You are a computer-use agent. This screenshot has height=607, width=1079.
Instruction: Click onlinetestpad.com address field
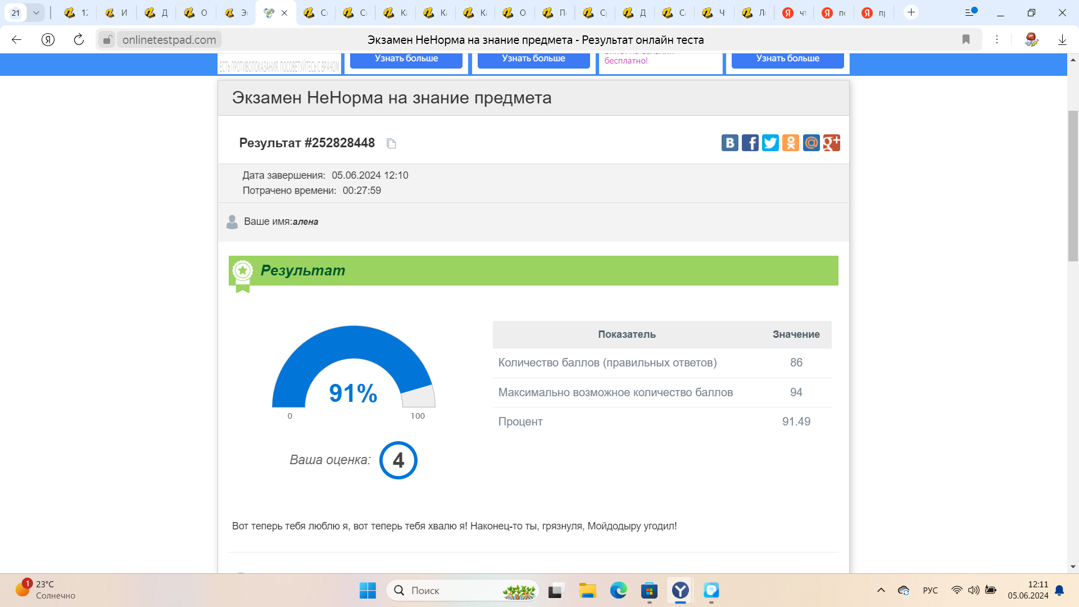[169, 39]
